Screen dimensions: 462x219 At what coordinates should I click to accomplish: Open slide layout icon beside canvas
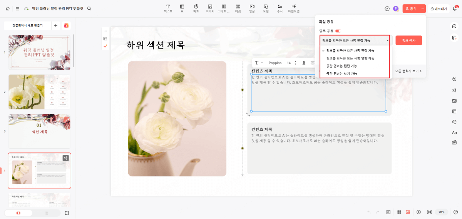point(105,38)
